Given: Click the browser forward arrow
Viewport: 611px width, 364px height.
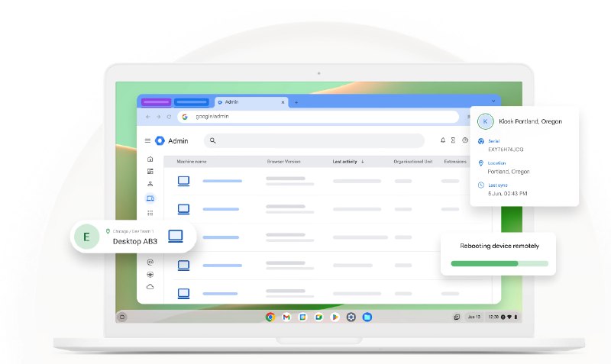Looking at the screenshot, I should pyautogui.click(x=159, y=117).
